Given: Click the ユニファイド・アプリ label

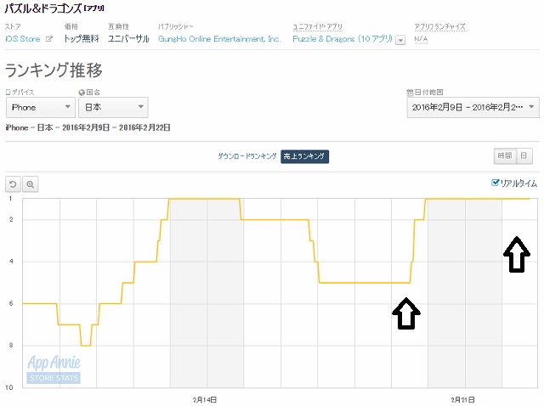Looking at the screenshot, I should (x=317, y=26).
